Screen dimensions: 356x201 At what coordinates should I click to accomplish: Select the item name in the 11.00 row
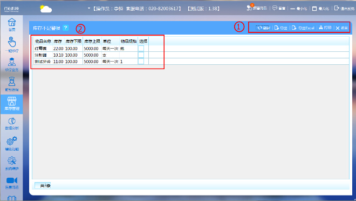tap(43, 62)
